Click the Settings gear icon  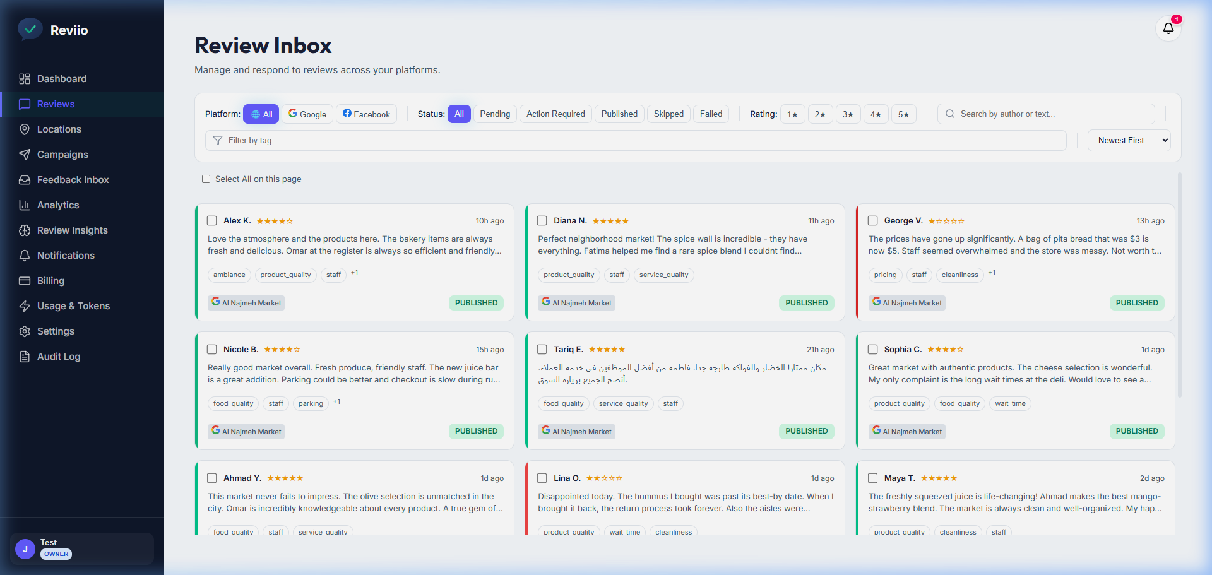(x=25, y=331)
